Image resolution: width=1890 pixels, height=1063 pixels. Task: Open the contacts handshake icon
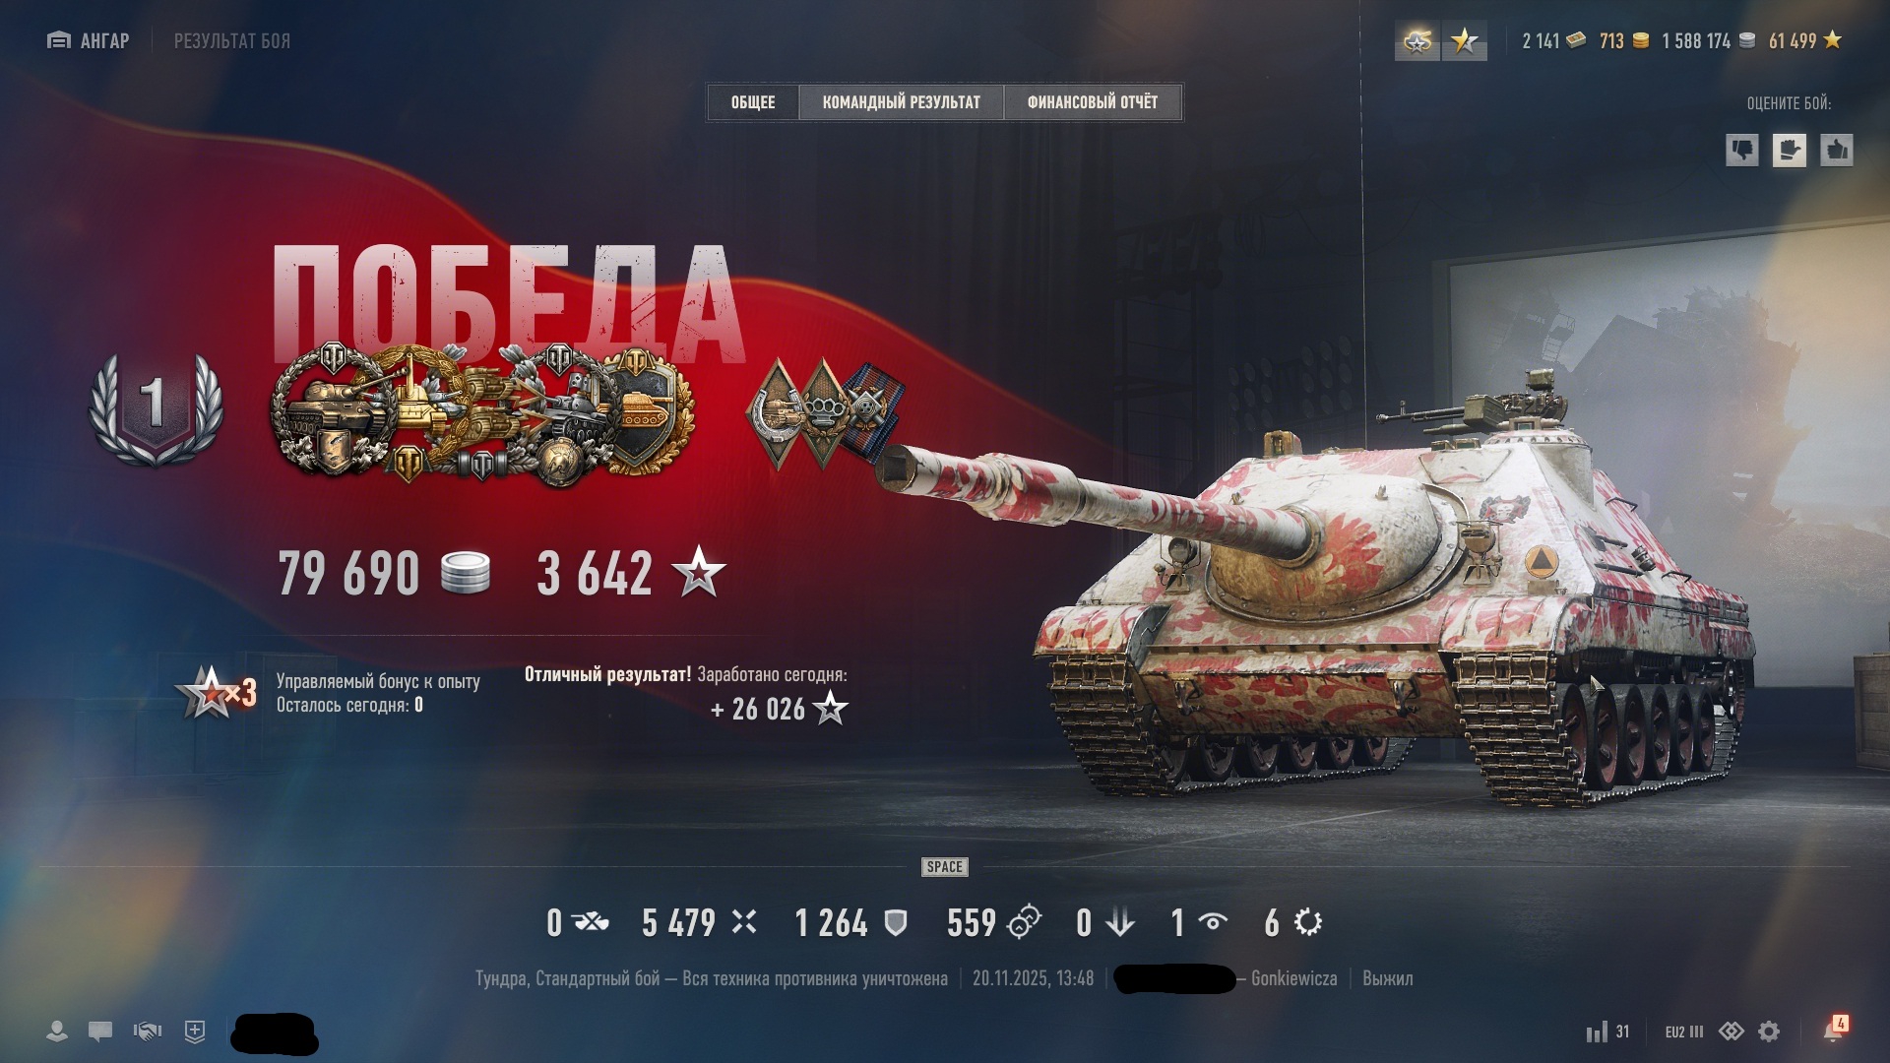coord(148,1032)
